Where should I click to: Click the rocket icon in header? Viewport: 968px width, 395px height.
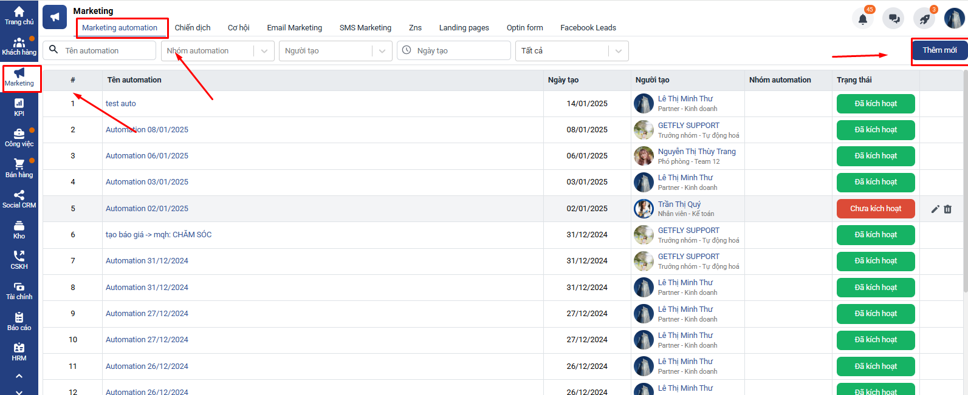(924, 19)
